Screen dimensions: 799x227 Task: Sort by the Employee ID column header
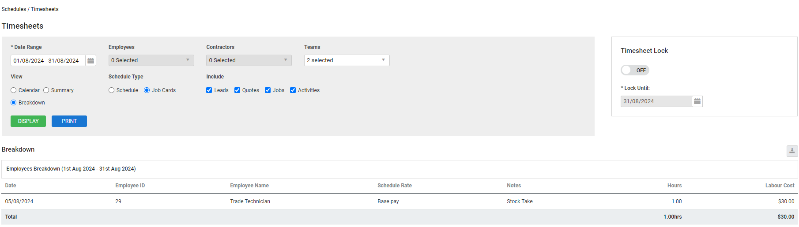(130, 186)
